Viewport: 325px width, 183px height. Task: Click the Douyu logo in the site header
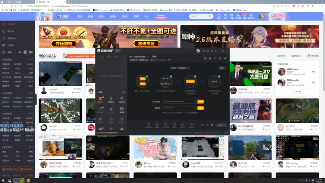tap(63, 16)
